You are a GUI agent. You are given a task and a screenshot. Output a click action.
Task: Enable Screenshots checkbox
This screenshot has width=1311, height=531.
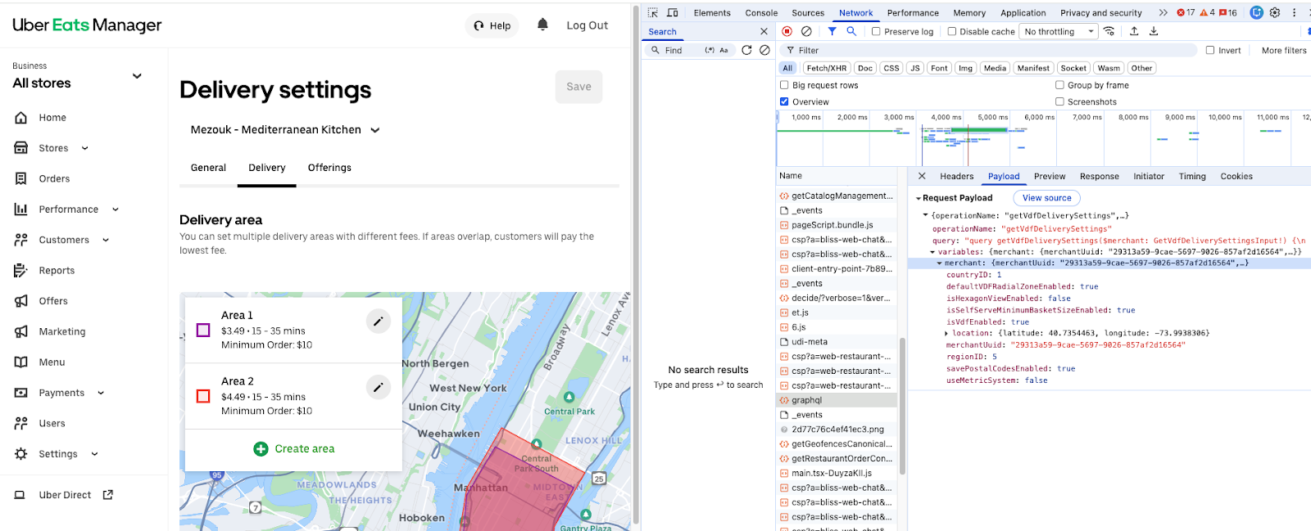[1059, 101]
